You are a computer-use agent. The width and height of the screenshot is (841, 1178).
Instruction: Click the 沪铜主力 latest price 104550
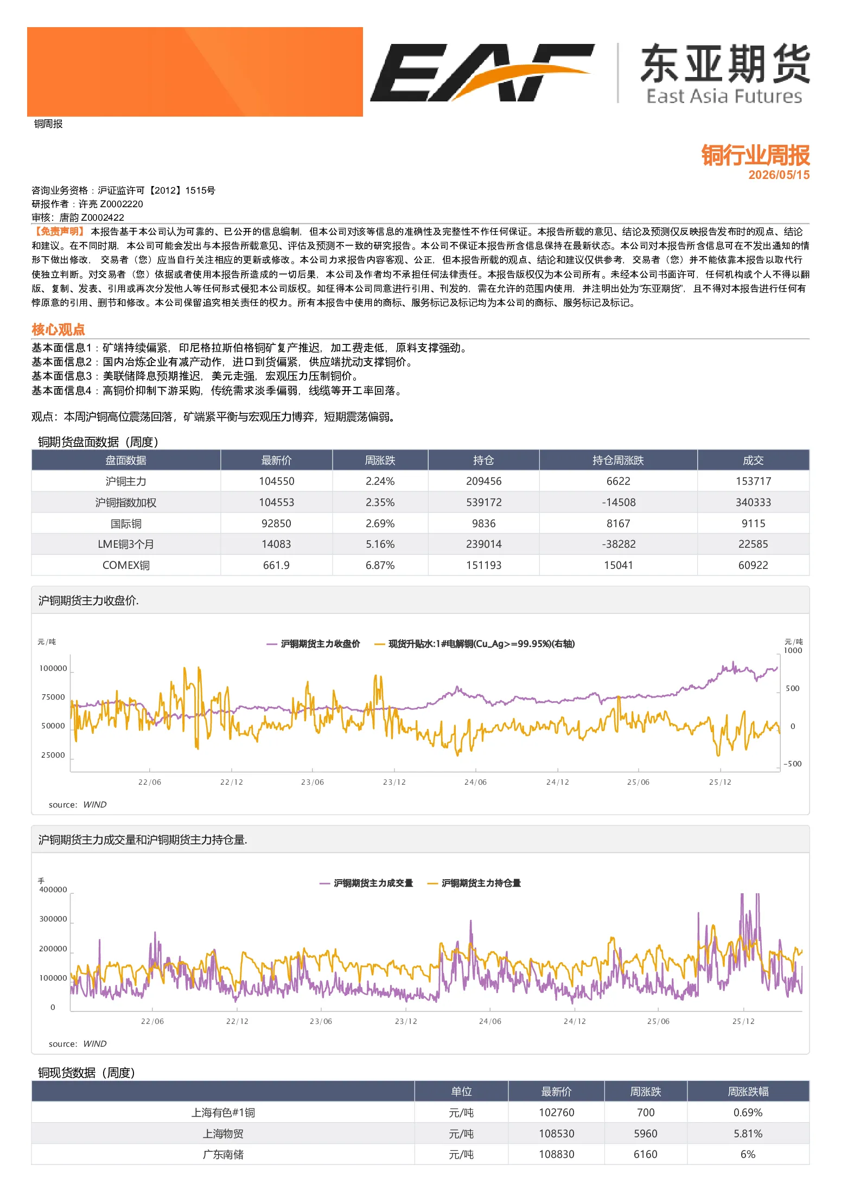(276, 481)
